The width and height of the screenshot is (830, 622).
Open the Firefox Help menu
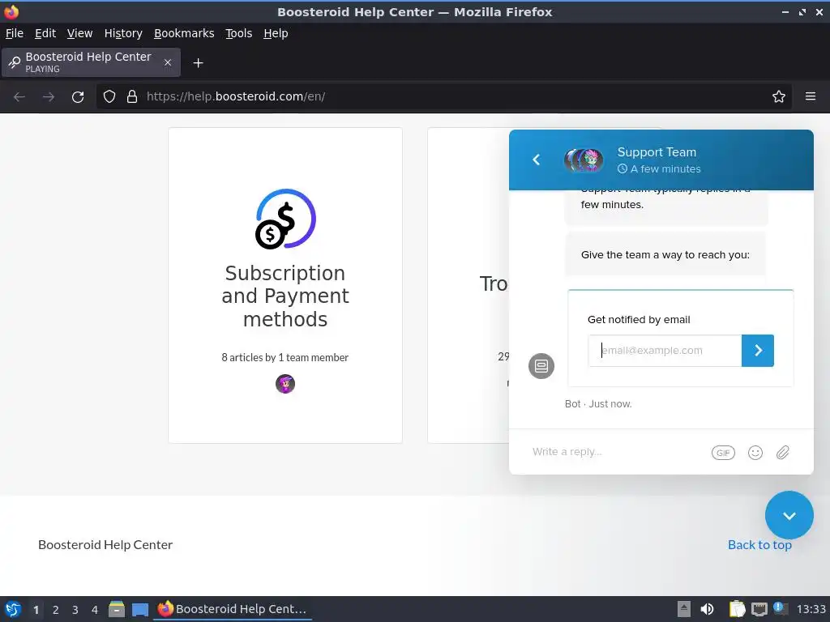[x=276, y=33]
